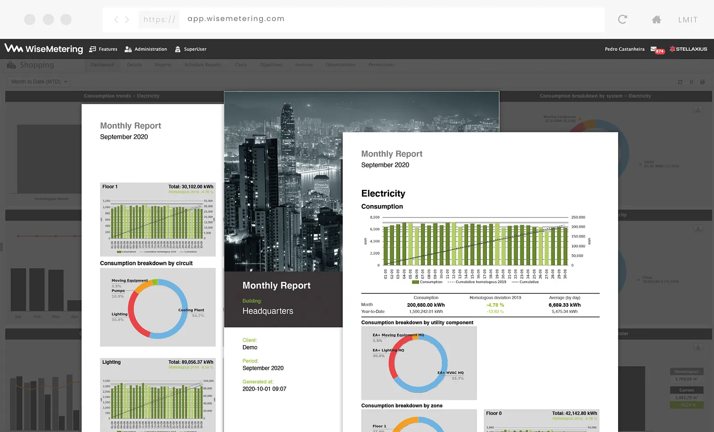Click 'Consumption breakdown by utility component' heading
Image resolution: width=714 pixels, height=432 pixels.
[x=417, y=322]
